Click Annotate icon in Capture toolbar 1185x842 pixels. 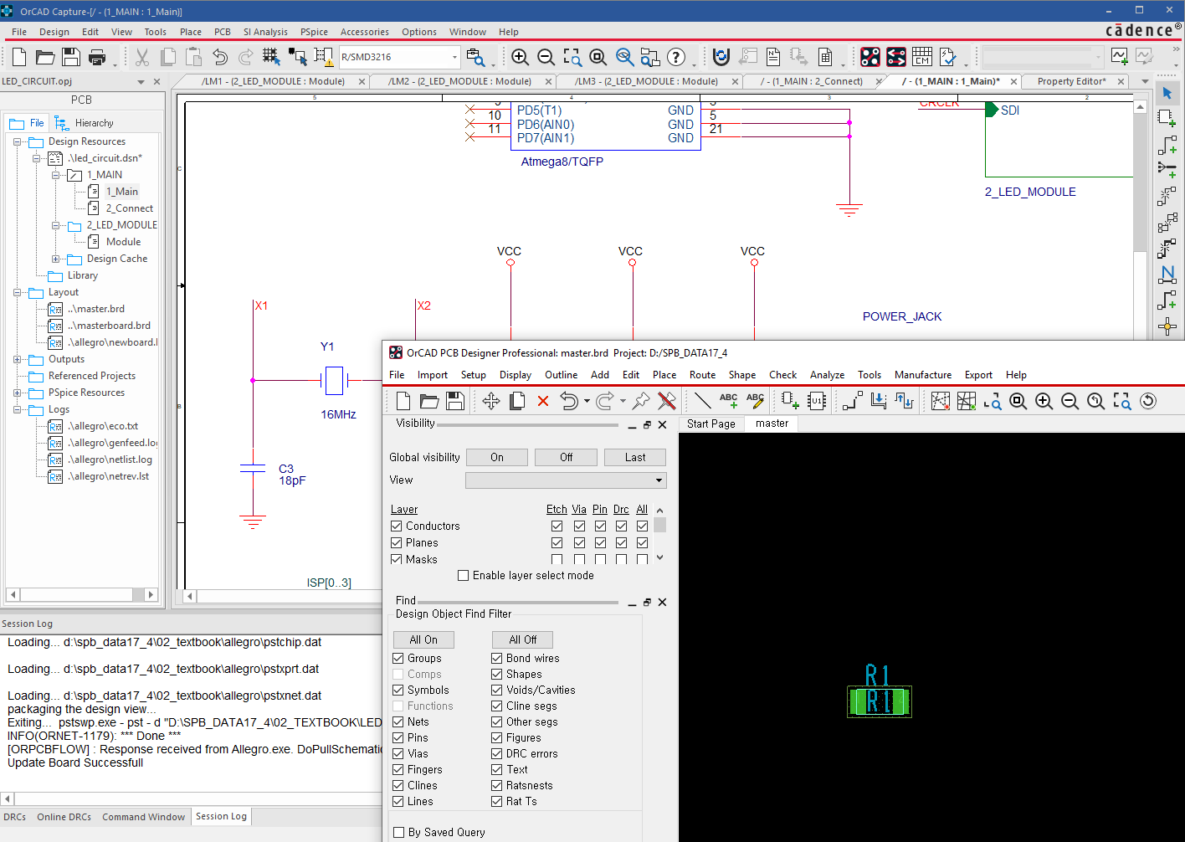[721, 57]
